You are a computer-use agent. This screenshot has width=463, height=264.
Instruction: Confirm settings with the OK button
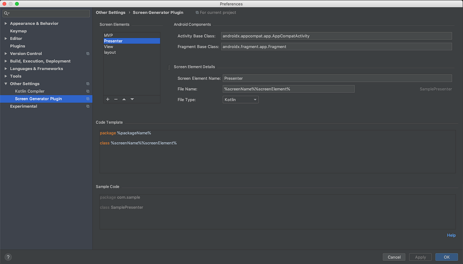446,257
